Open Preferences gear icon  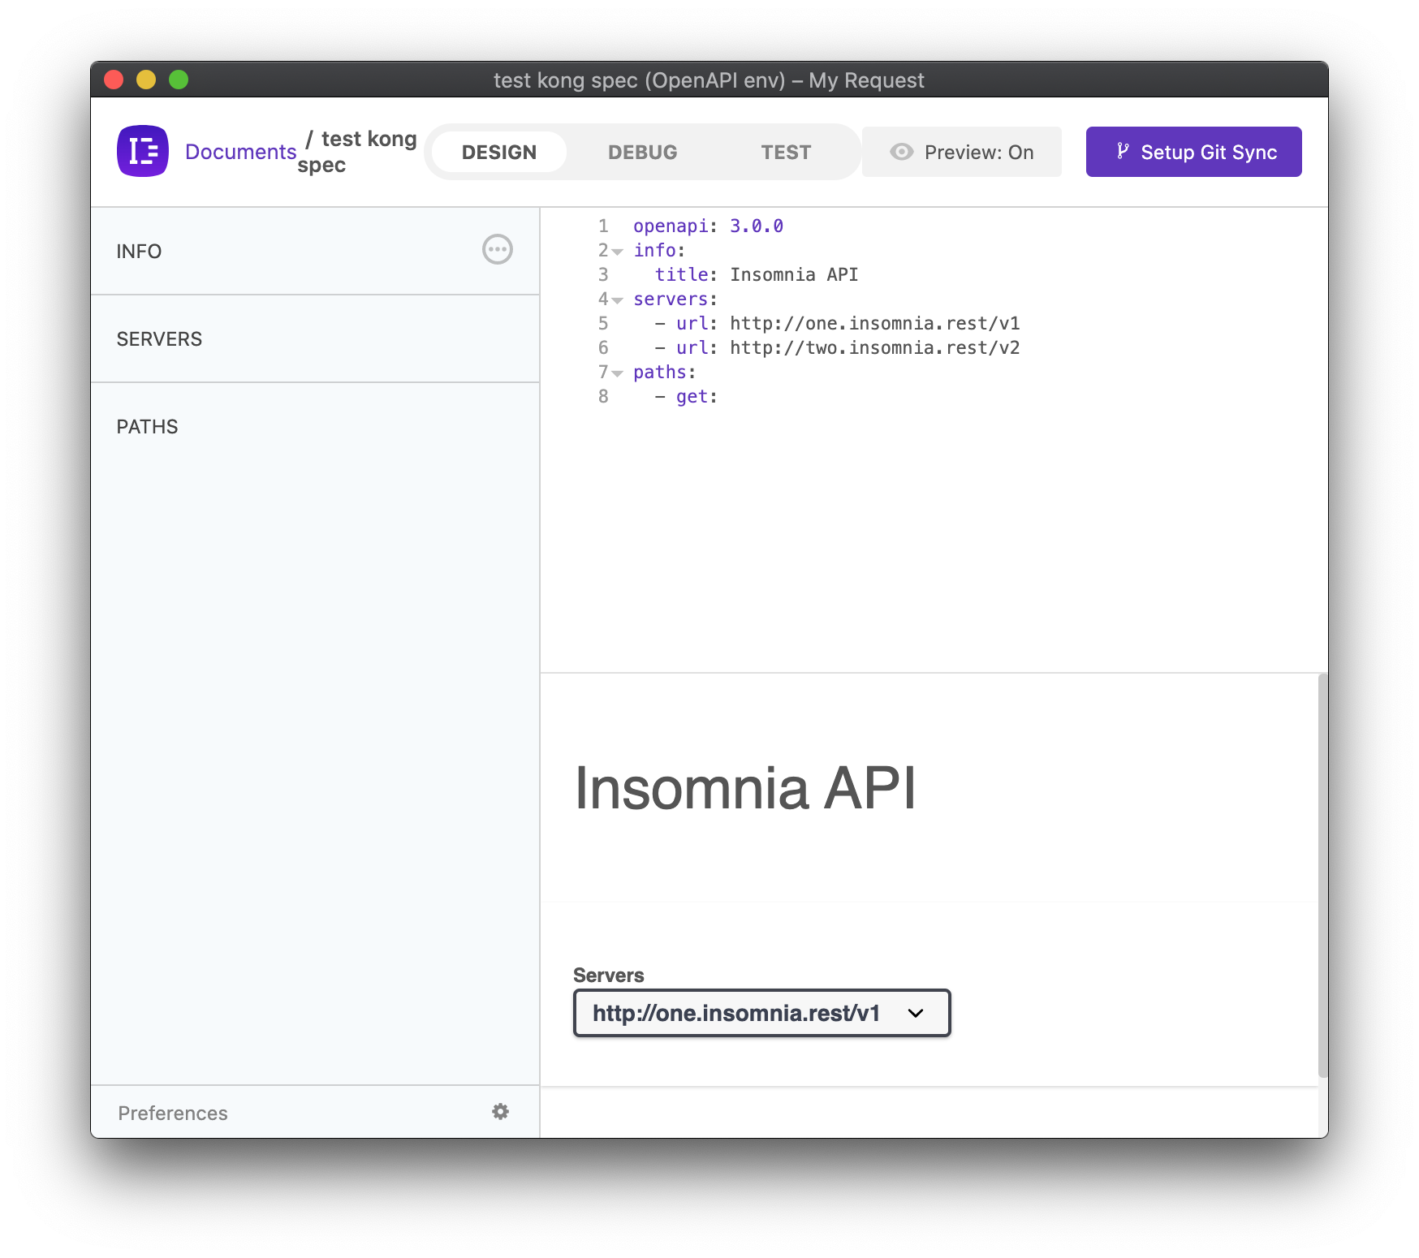(x=501, y=1111)
